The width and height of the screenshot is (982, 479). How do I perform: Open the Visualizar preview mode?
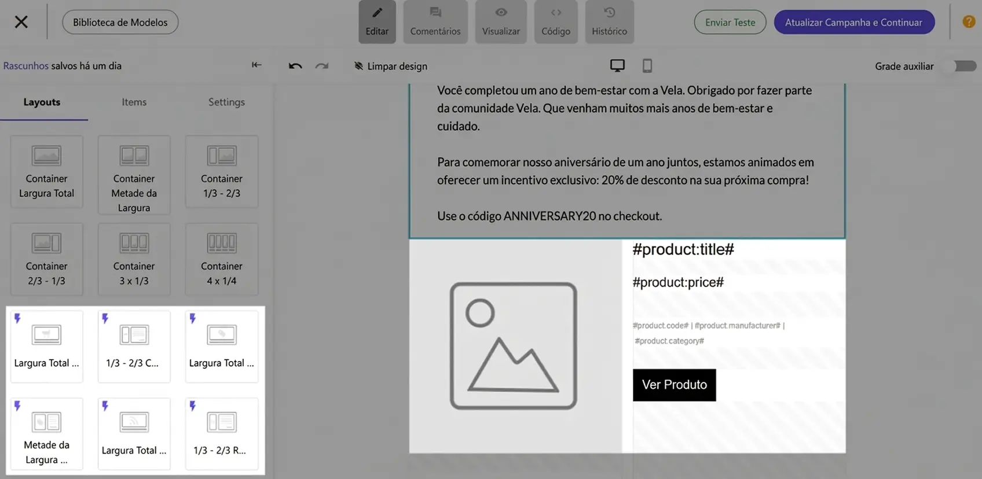click(x=501, y=22)
